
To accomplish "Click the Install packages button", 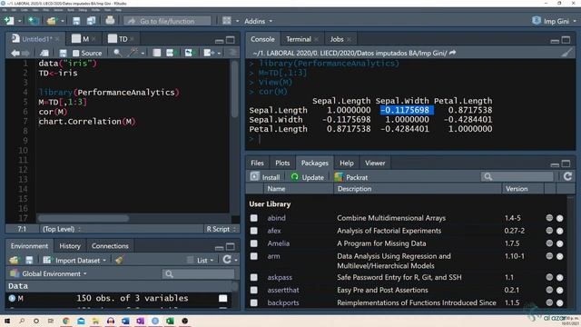I will [265, 177].
